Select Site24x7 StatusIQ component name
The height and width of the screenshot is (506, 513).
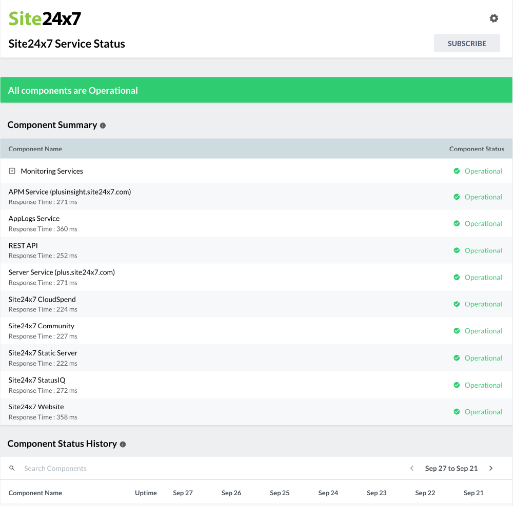point(37,380)
